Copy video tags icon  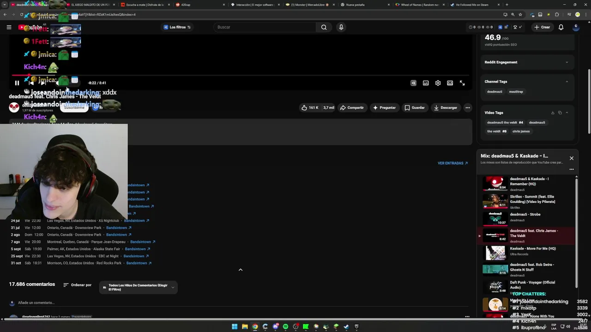560,113
